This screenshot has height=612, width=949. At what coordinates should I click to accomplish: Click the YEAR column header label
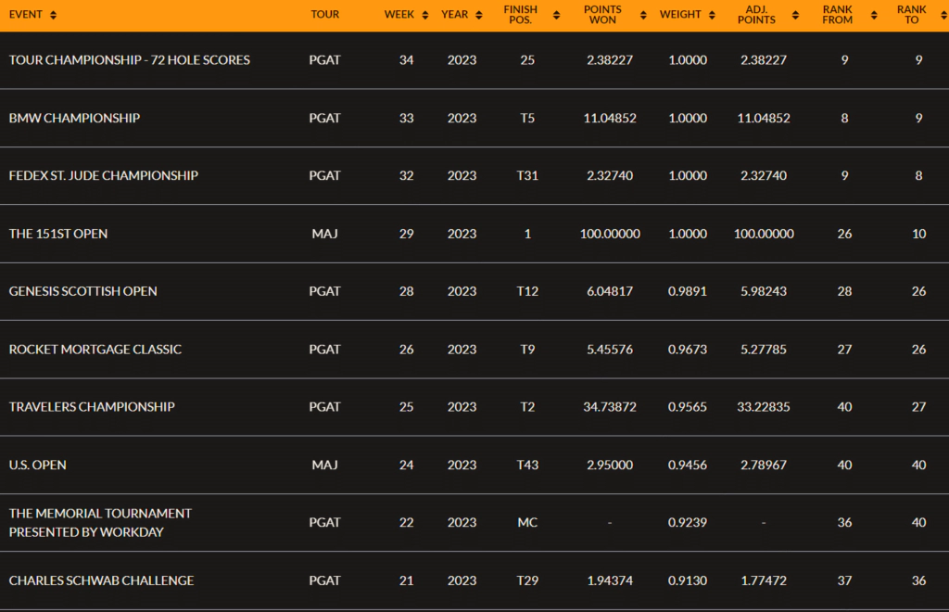(x=454, y=15)
